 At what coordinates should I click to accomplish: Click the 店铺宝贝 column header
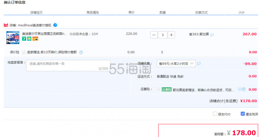coord(36,12)
